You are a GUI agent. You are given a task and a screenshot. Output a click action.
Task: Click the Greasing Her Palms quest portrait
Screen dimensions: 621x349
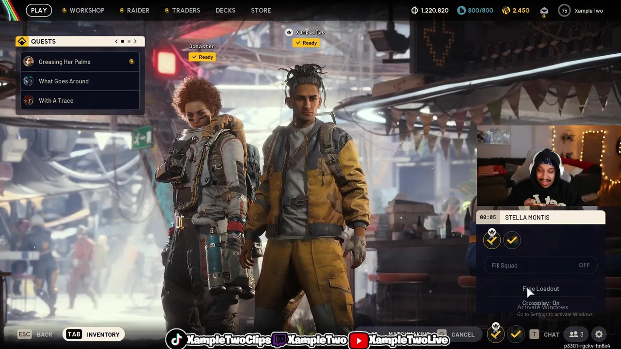pos(29,62)
